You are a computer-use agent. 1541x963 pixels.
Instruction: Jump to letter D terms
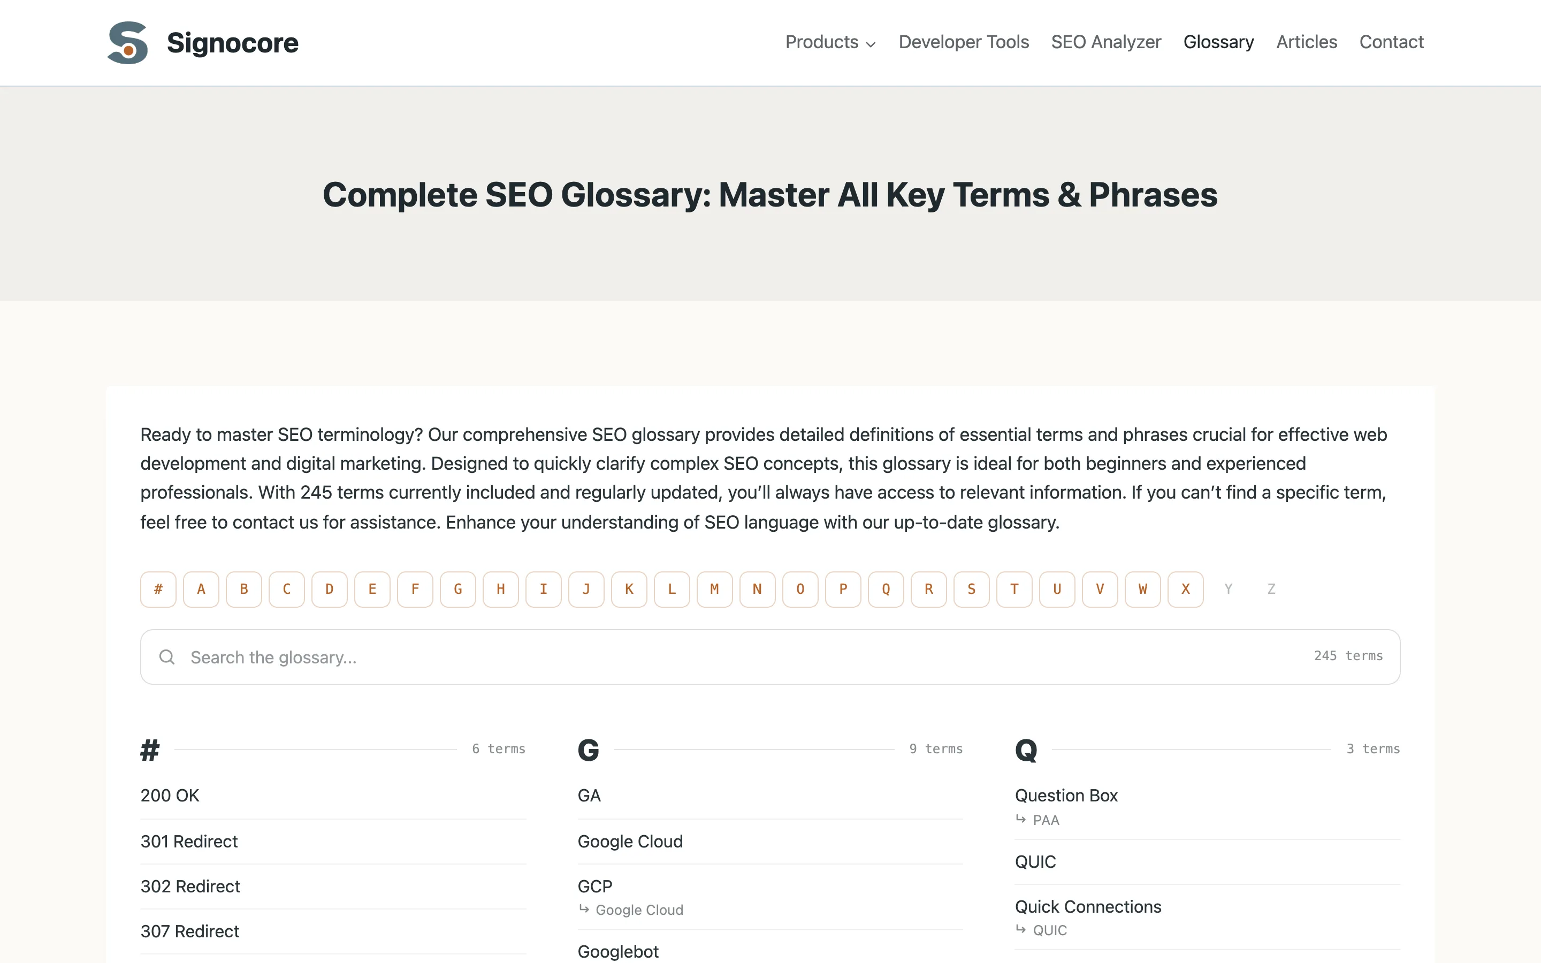coord(329,589)
